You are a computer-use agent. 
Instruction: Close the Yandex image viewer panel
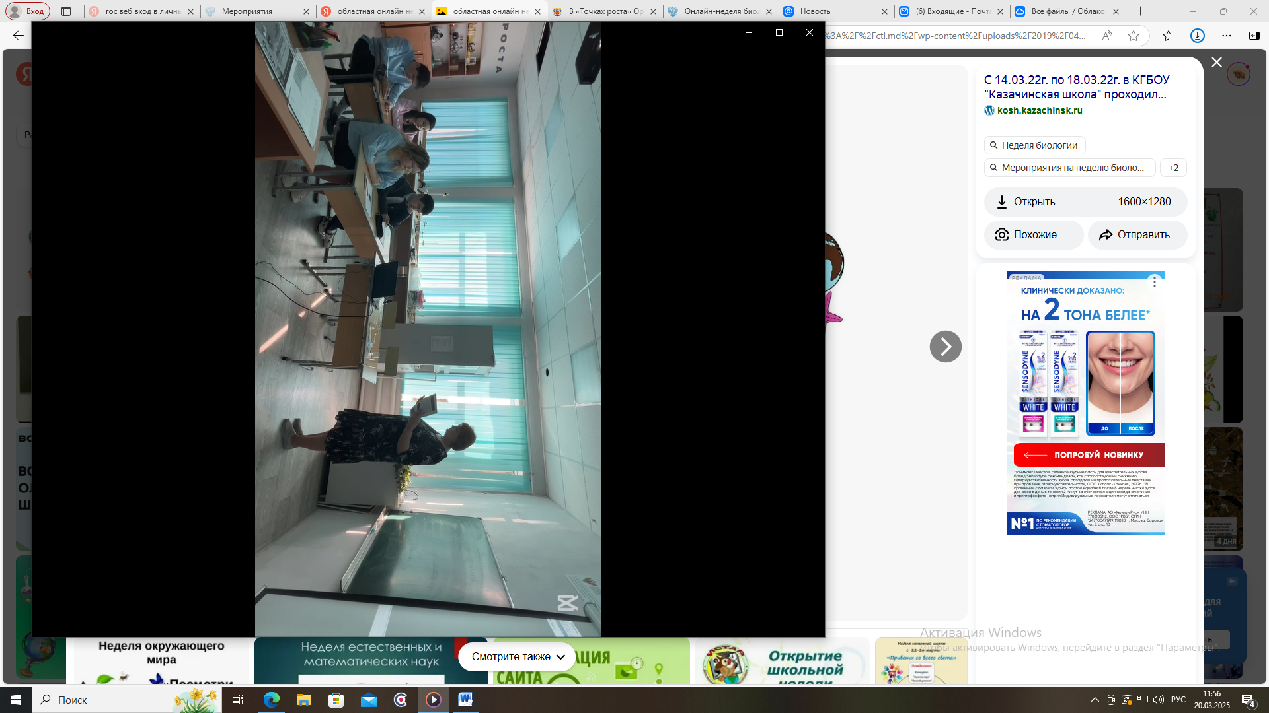coord(1217,62)
